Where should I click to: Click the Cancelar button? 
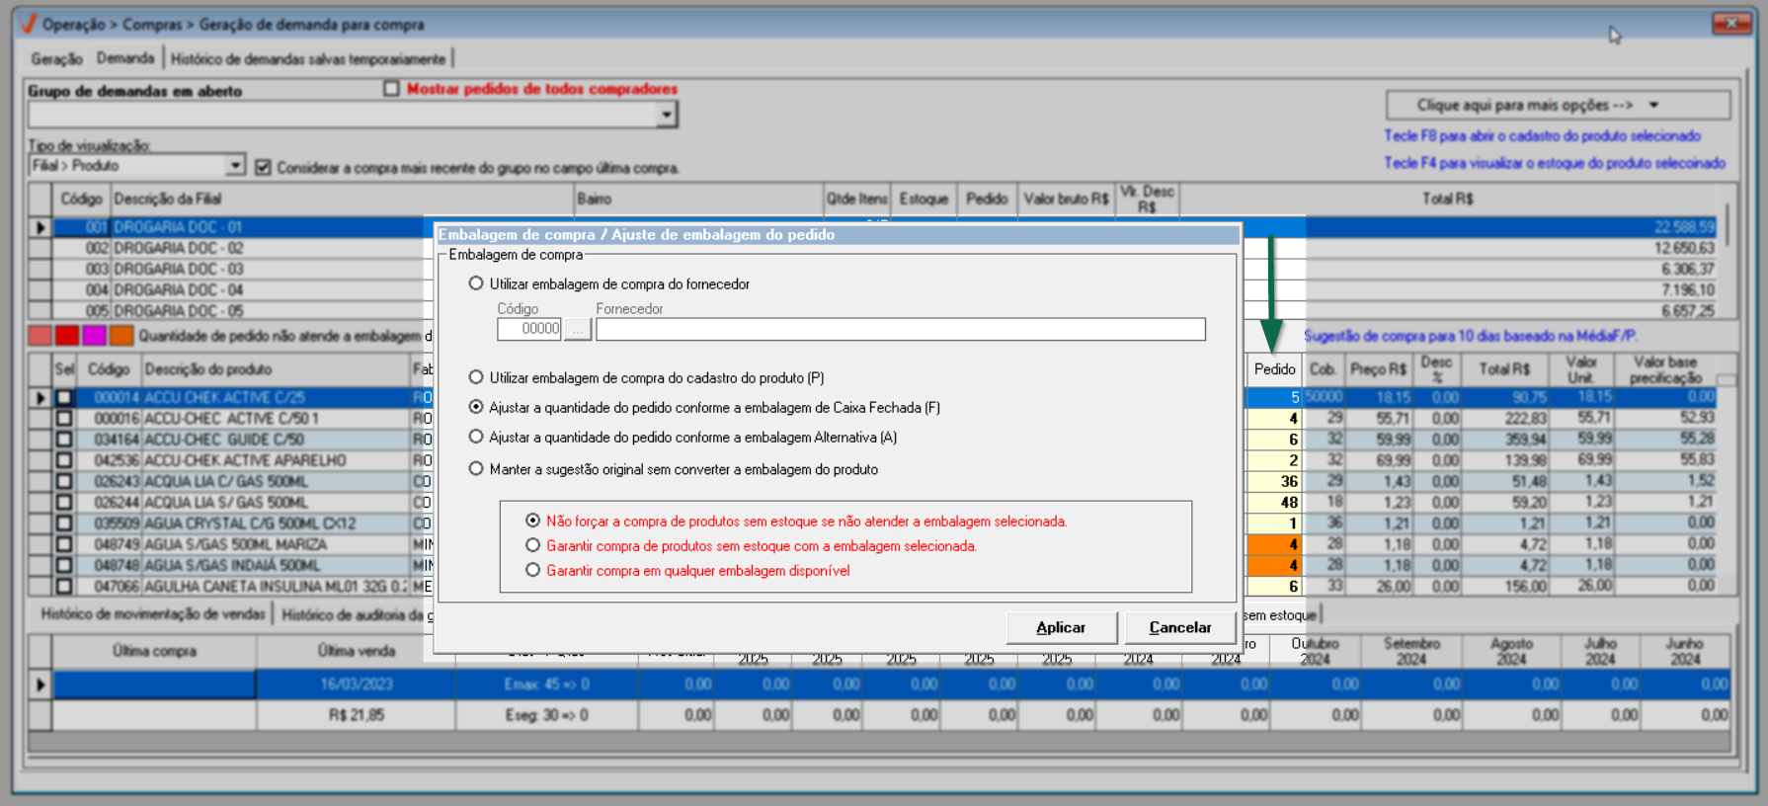(x=1179, y=627)
